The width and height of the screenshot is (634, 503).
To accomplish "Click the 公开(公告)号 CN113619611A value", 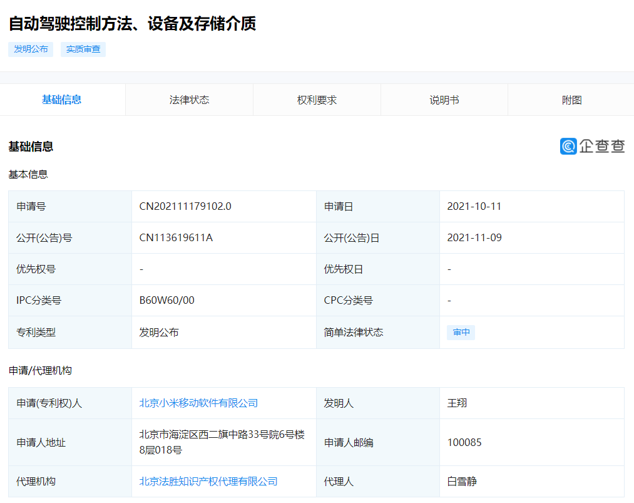I will click(176, 237).
